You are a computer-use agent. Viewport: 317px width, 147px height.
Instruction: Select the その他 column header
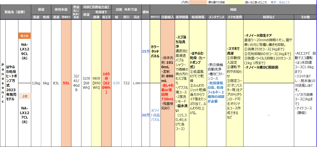click(305, 17)
